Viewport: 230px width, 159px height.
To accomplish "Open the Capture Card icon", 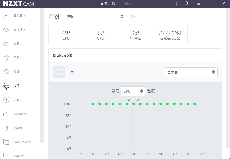I will pyautogui.click(x=6, y=142).
